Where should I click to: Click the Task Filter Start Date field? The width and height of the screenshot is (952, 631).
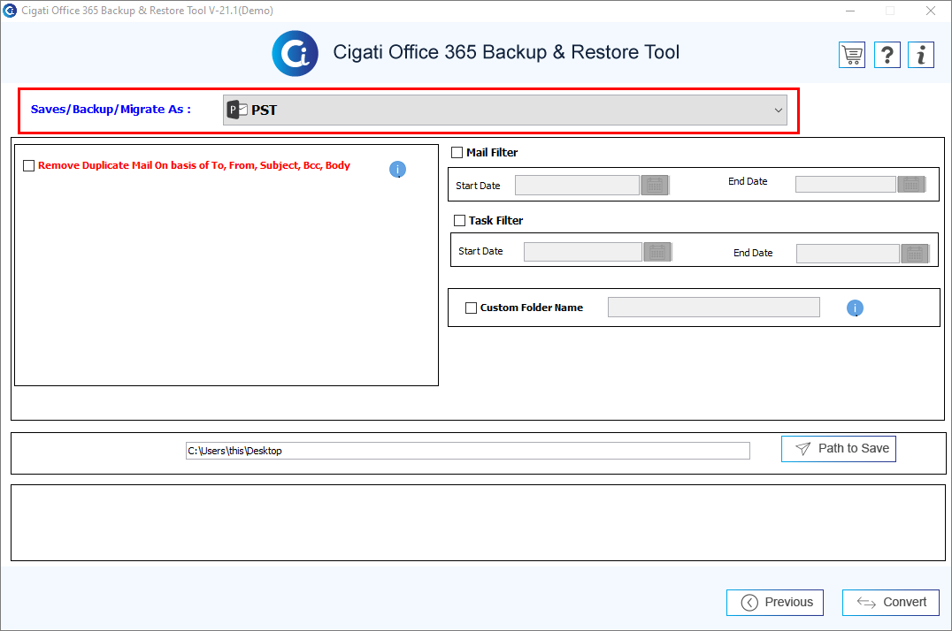[583, 252]
